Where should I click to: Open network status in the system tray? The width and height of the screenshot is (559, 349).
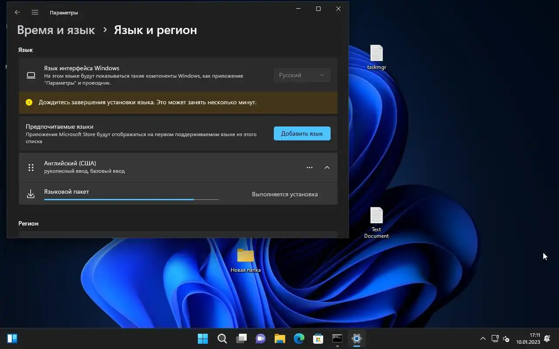click(495, 339)
